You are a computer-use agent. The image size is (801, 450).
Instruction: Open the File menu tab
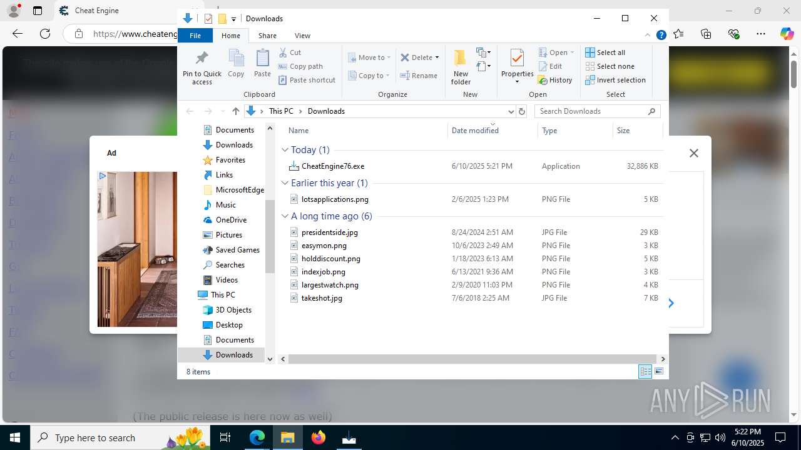[x=195, y=36]
